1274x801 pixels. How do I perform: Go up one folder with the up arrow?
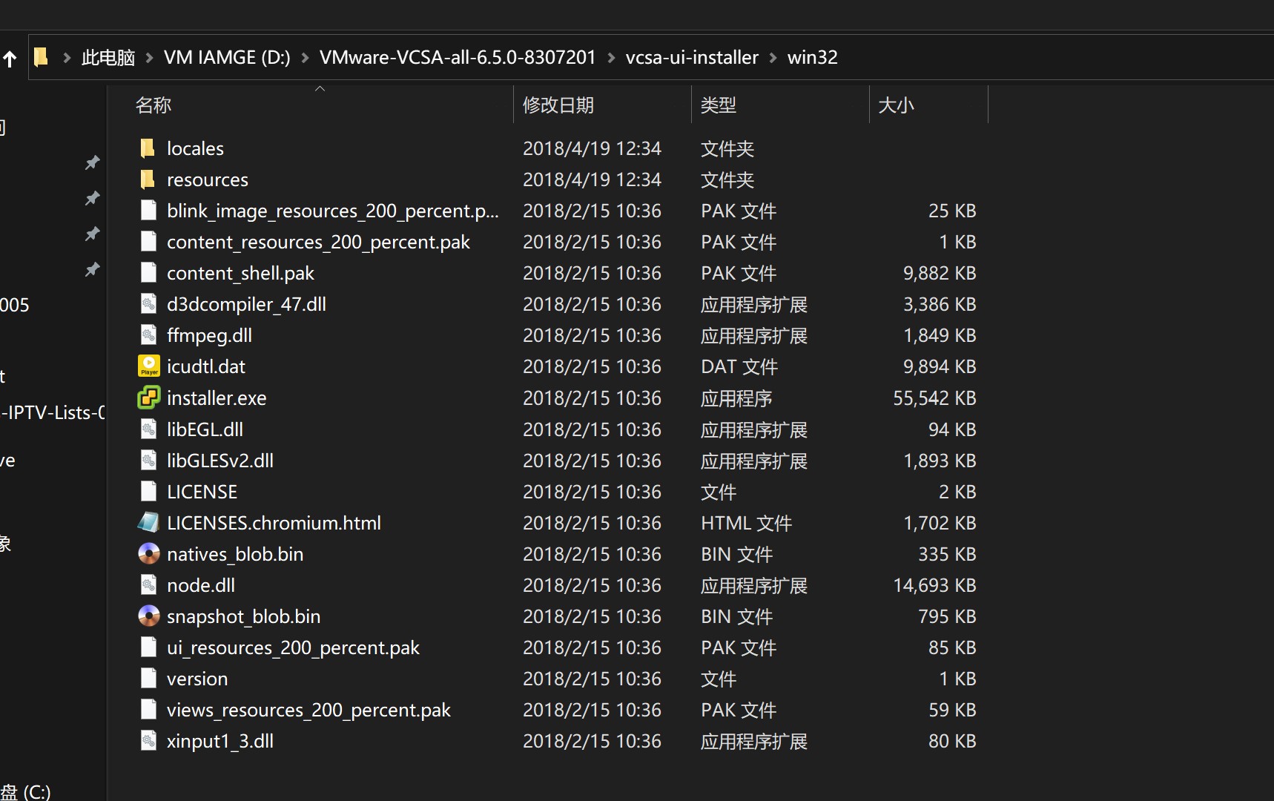(10, 59)
